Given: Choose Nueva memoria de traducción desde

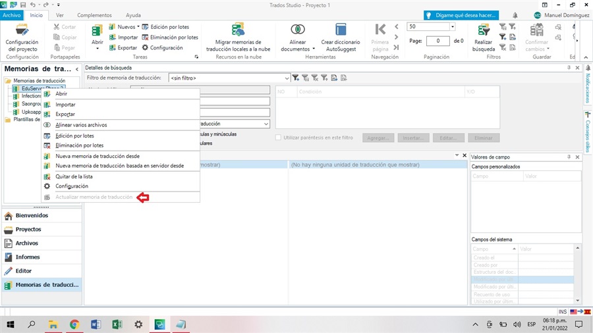Looking at the screenshot, I should point(121,156).
